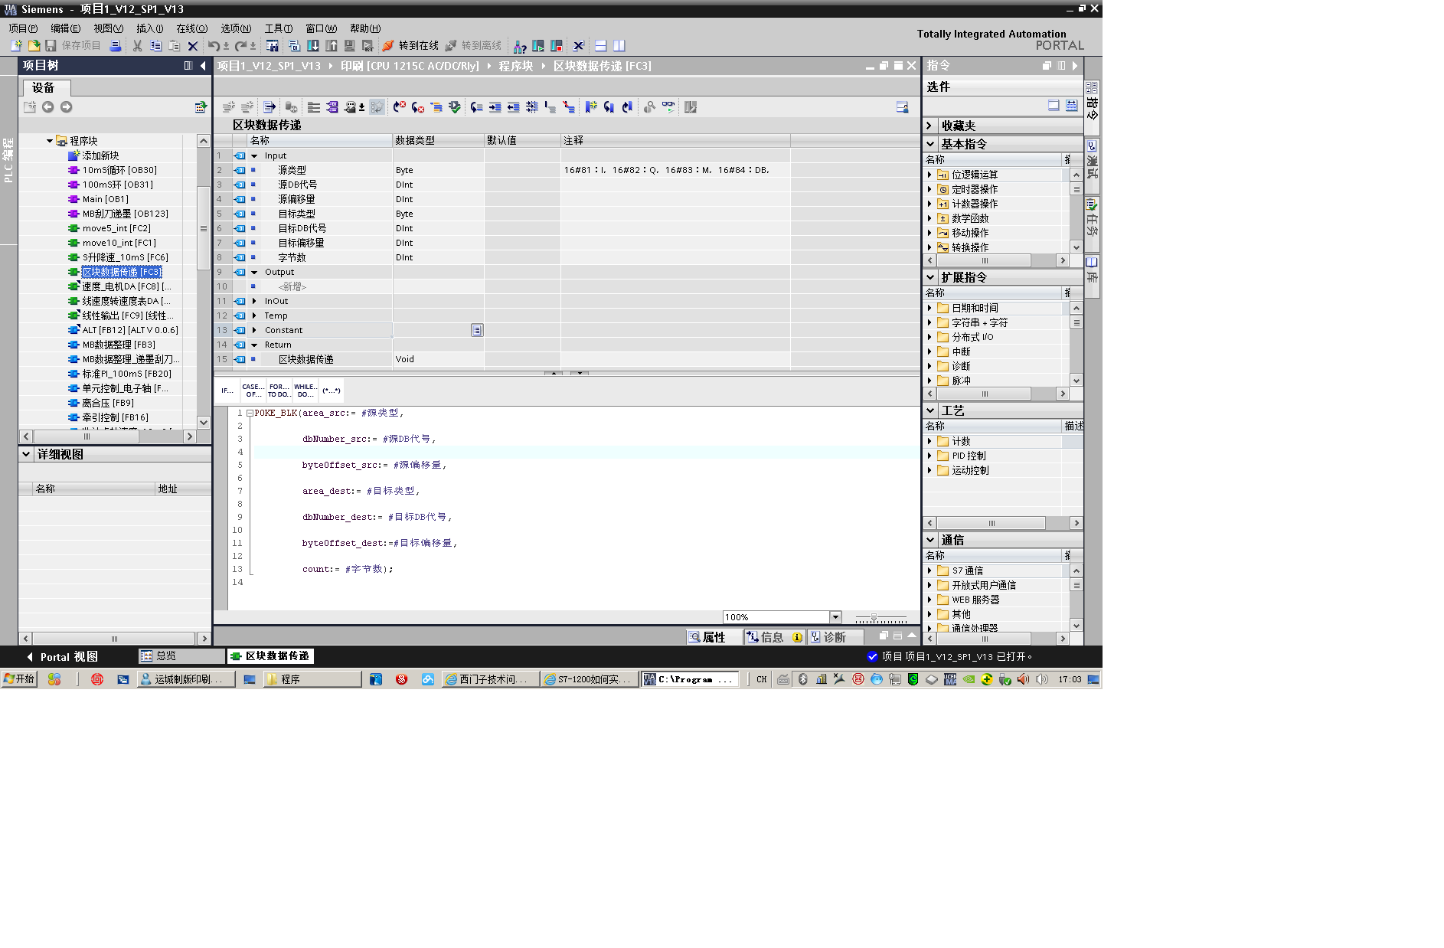Collapse the 基本指令 basic instructions pane
1444x948 pixels.
[x=930, y=144]
